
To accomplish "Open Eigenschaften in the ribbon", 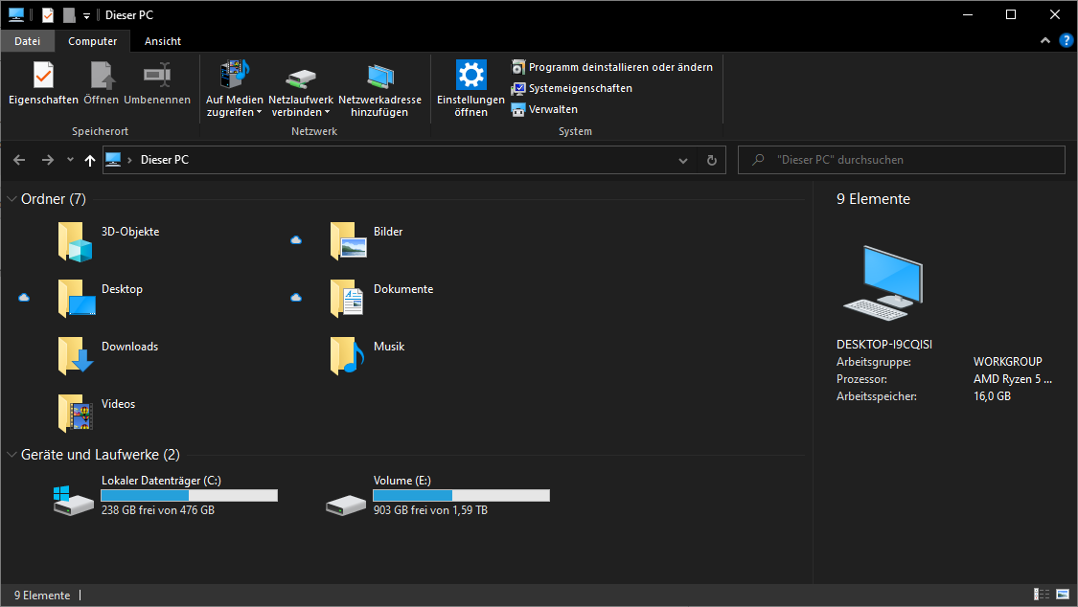I will (43, 82).
